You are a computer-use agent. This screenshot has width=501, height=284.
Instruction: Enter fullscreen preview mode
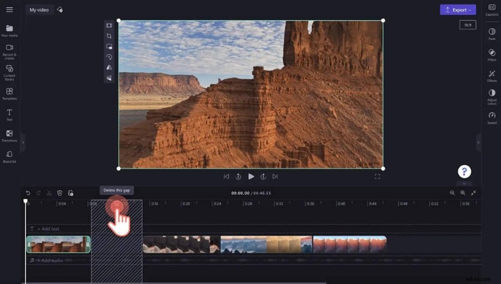pyautogui.click(x=378, y=176)
